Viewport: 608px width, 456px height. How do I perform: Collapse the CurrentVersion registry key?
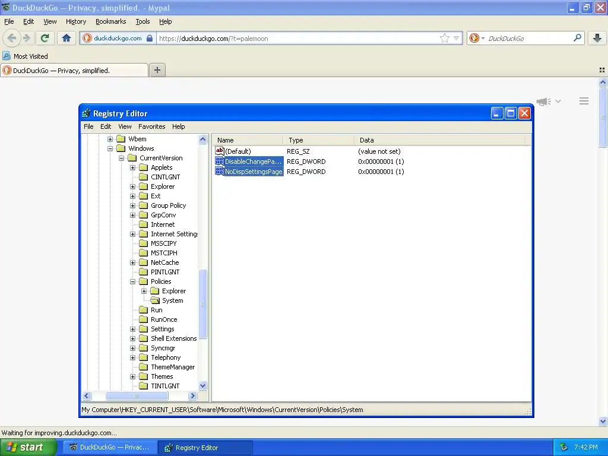(121, 158)
